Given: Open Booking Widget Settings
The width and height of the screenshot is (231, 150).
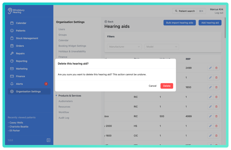Looking at the screenshot, I should pyautogui.click(x=72, y=46).
